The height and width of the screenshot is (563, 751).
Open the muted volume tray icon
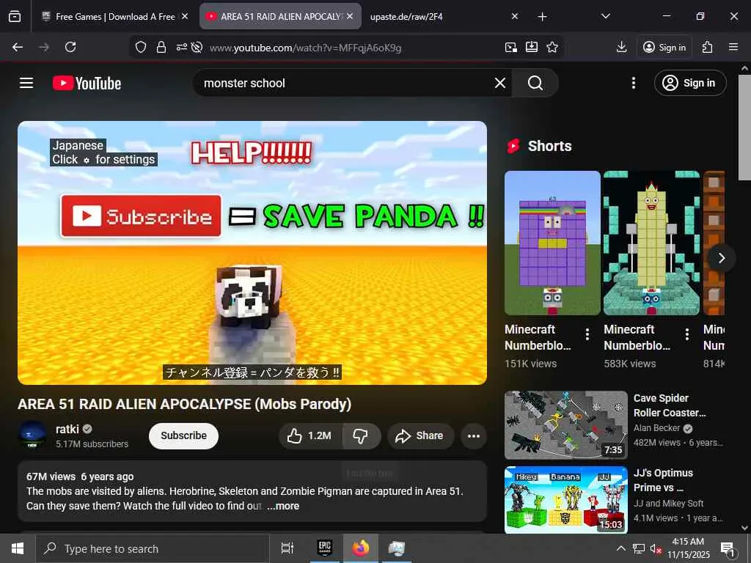(656, 548)
